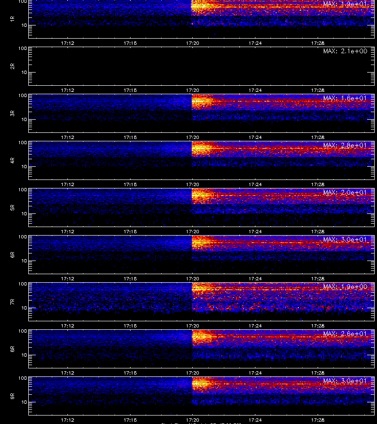Click the 17:20 time label beneath the 1R panel
Screen dimensions: 377x424
[x=193, y=43]
